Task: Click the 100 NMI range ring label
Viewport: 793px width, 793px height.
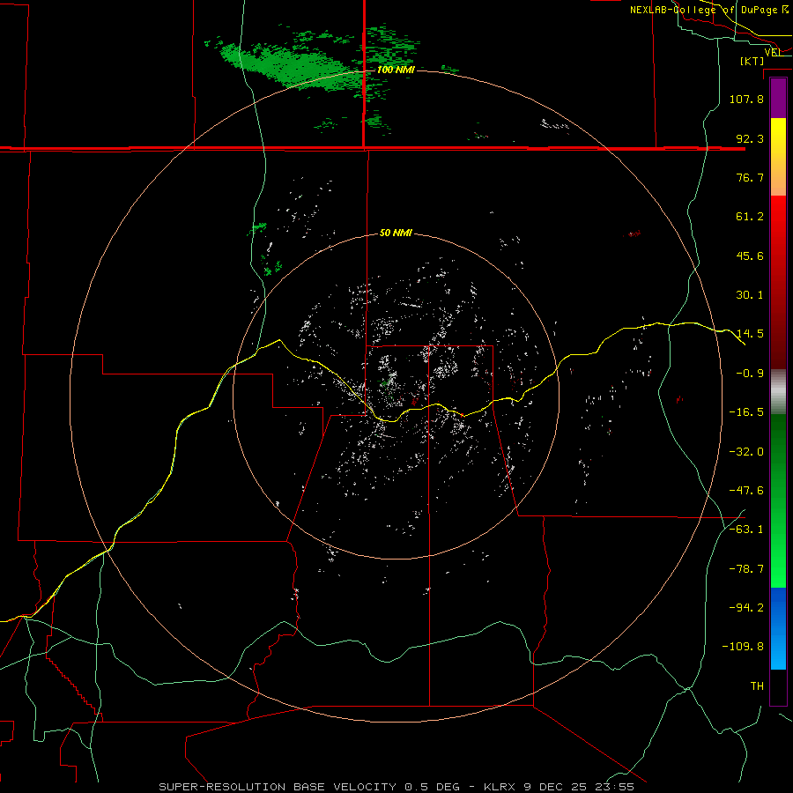Action: 396,70
